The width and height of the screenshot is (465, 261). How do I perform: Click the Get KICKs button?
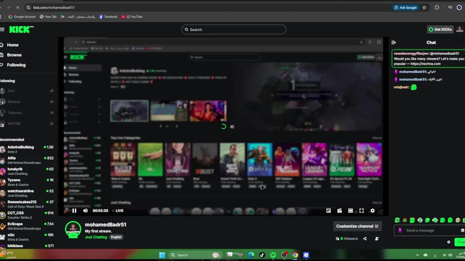click(x=440, y=29)
